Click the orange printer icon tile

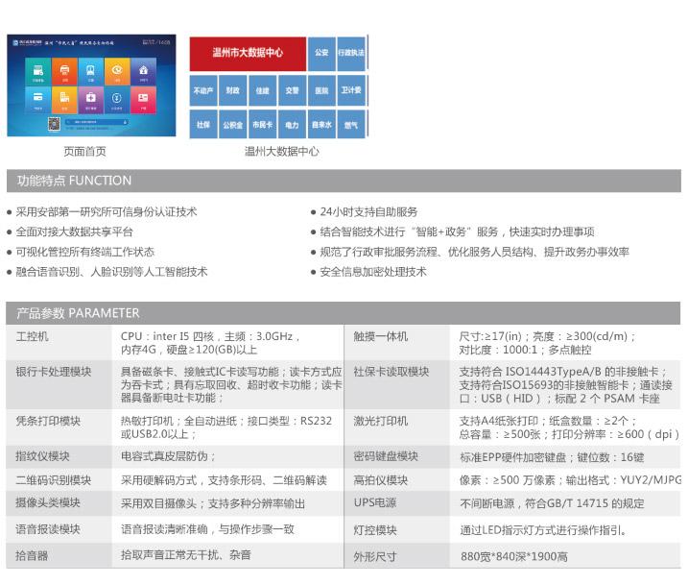pyautogui.click(x=64, y=71)
